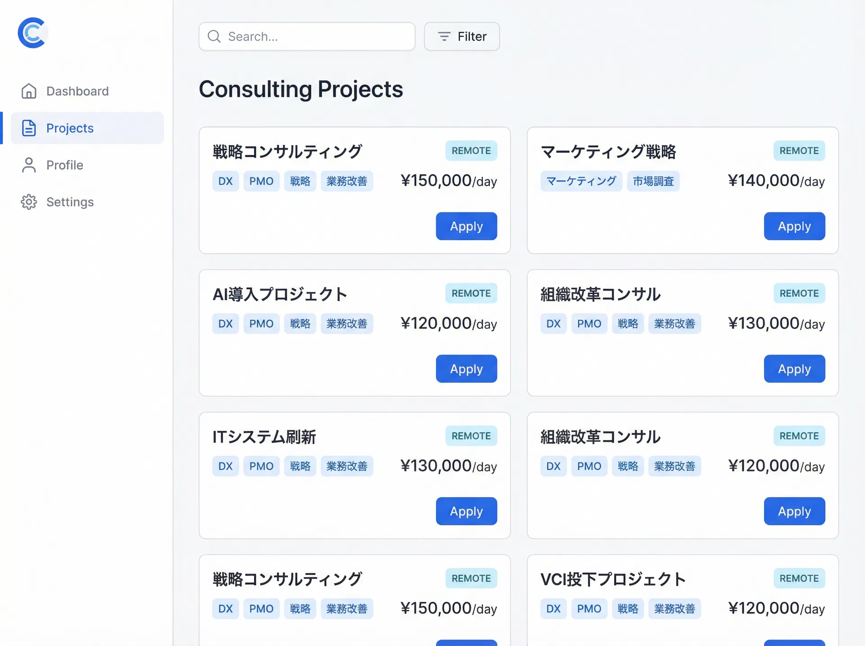
Task: Click the filter lines icon
Action: [443, 36]
